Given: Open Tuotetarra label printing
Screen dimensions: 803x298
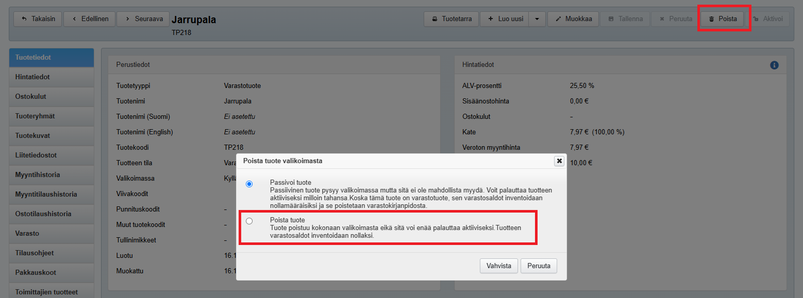Looking at the screenshot, I should click(451, 19).
